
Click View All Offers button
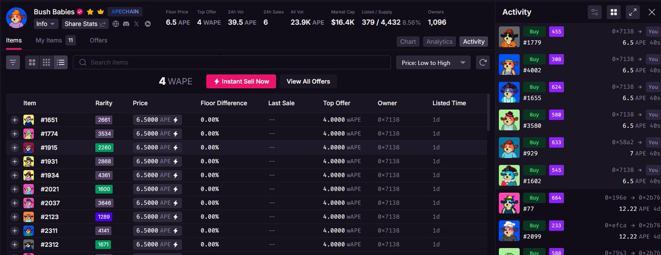[308, 82]
